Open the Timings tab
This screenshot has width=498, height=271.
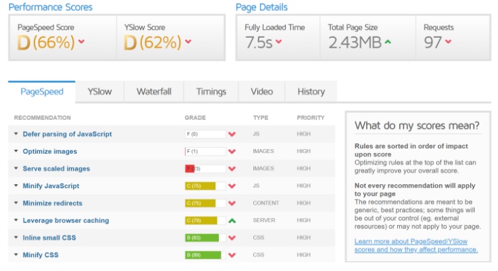pos(211,92)
